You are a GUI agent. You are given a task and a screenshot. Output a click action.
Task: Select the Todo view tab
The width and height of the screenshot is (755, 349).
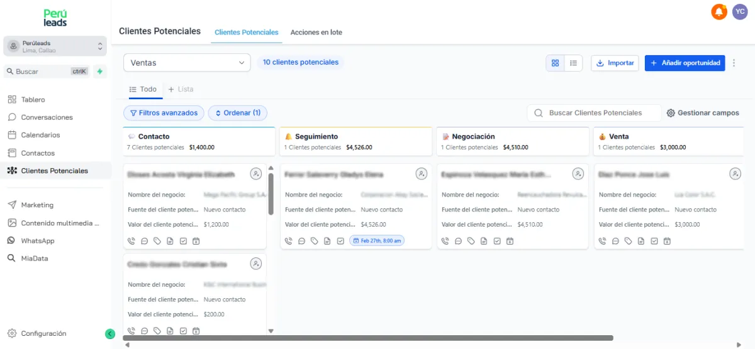pos(143,89)
